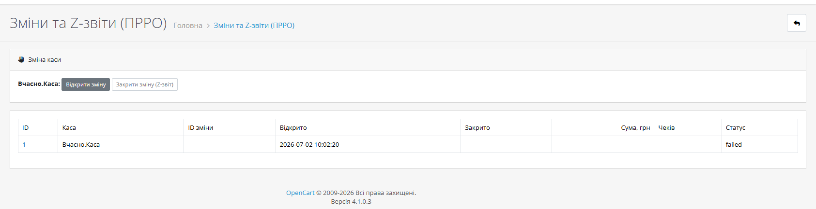Open the Головна breadcrumb link

click(x=188, y=26)
